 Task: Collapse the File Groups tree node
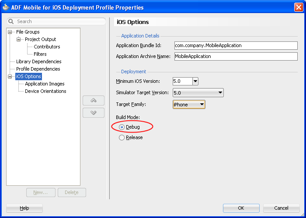pyautogui.click(x=10, y=32)
